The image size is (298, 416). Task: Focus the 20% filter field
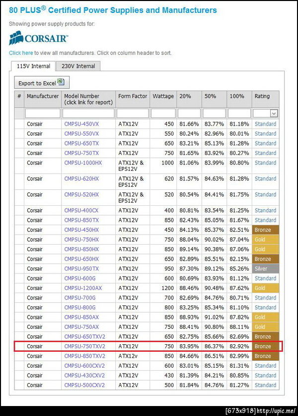point(189,114)
